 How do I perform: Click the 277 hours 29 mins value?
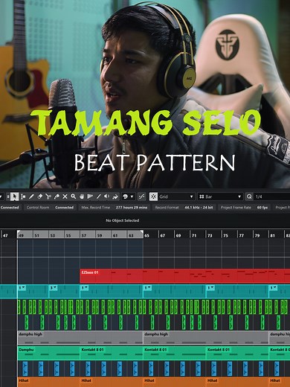click(x=132, y=208)
